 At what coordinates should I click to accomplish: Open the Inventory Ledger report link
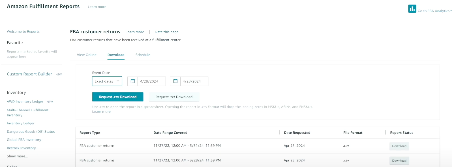tap(21, 123)
